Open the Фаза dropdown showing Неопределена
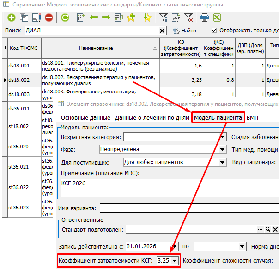The height and width of the screenshot is (269, 279). click(x=223, y=149)
